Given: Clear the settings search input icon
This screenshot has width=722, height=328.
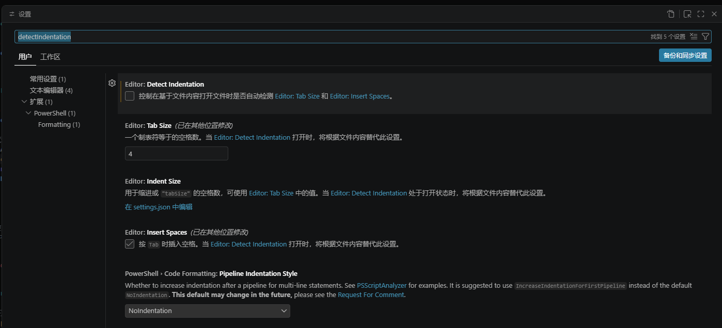Looking at the screenshot, I should pos(694,37).
